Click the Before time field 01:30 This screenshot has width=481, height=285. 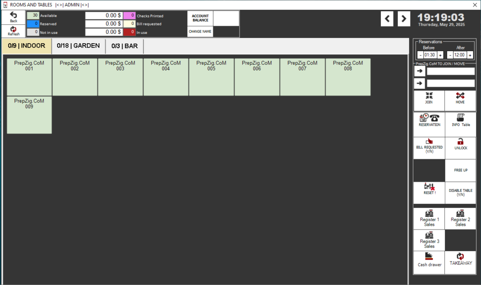pyautogui.click(x=430, y=55)
